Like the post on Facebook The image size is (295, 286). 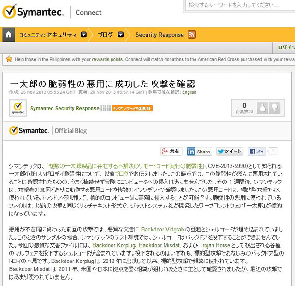click(x=257, y=151)
